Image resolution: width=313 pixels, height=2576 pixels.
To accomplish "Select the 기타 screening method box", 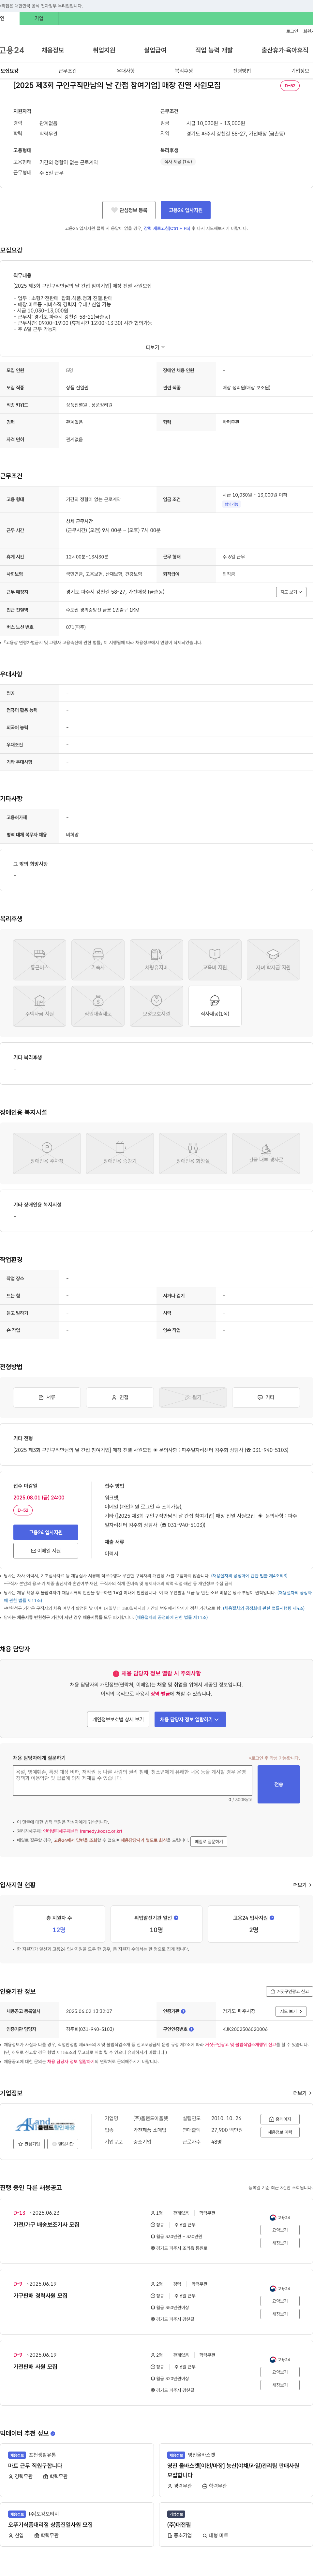I will coord(266,1397).
